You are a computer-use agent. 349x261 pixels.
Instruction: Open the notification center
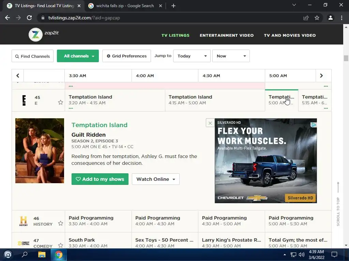pos(334,255)
